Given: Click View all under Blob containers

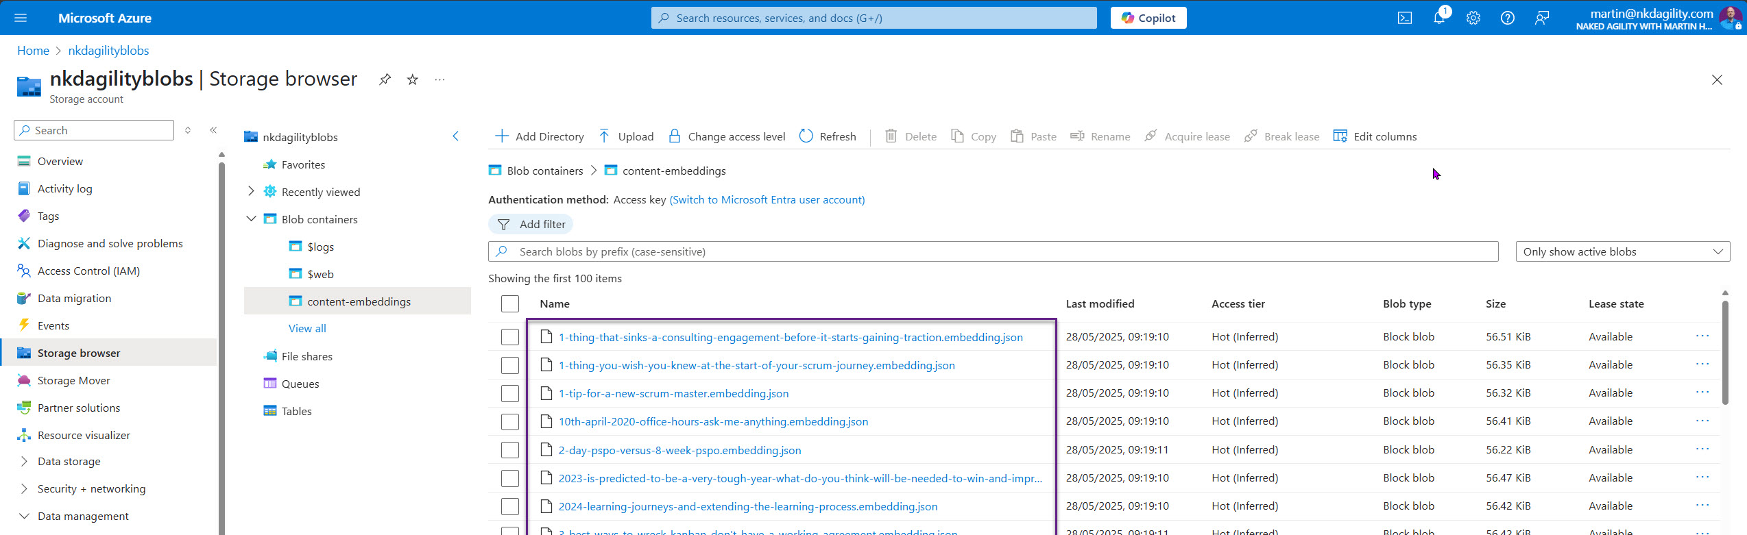Looking at the screenshot, I should (x=307, y=328).
